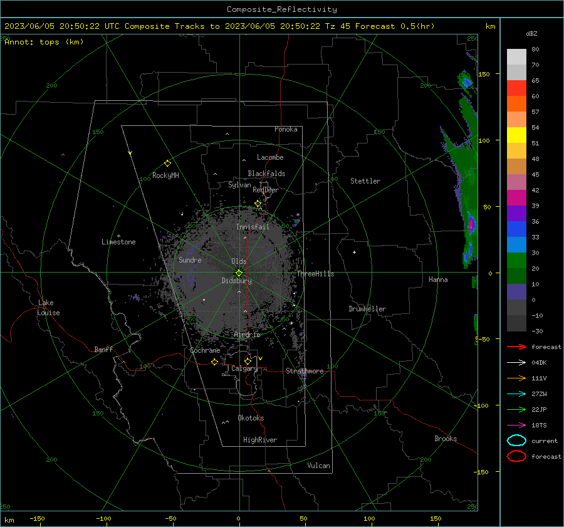Screen dimensions: 564x527
Task: Click the red 60–65 dBZ swatch
Action: pos(516,88)
